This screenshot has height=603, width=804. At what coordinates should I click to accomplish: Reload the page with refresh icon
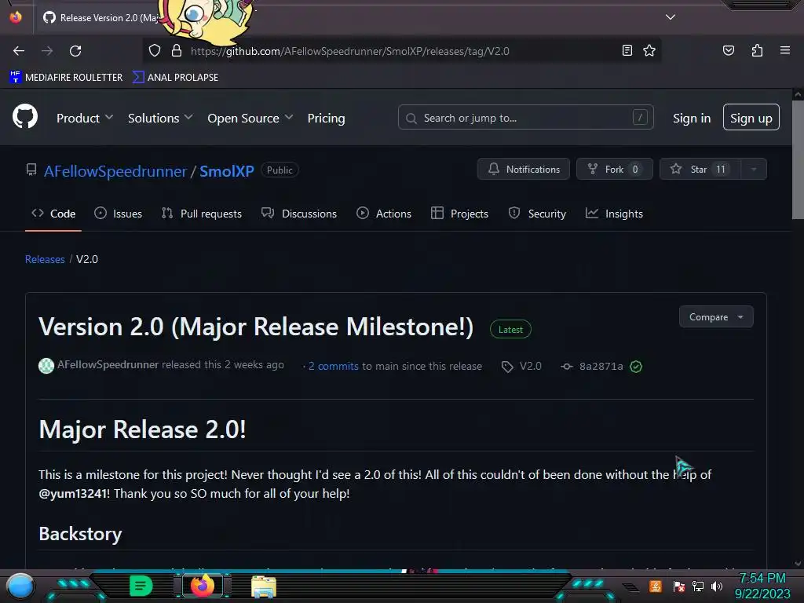[75, 51]
